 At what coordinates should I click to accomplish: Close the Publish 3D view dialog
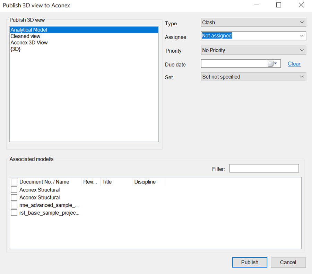coord(301,5)
